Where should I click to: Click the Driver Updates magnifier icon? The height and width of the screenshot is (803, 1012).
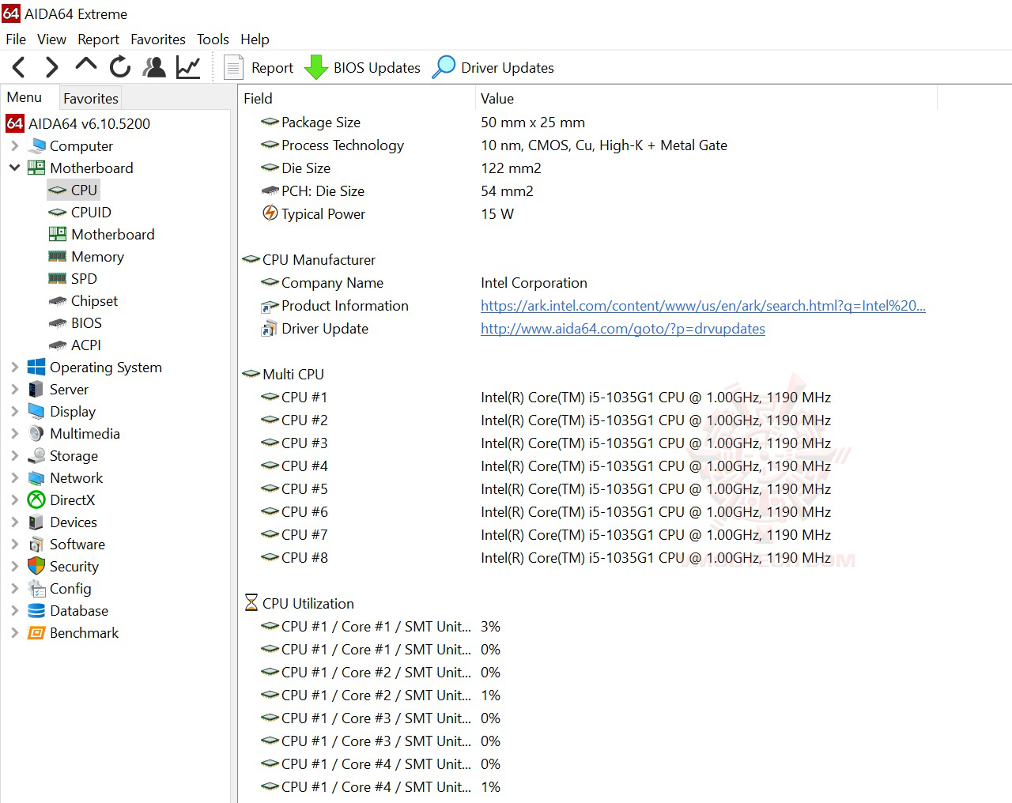444,67
